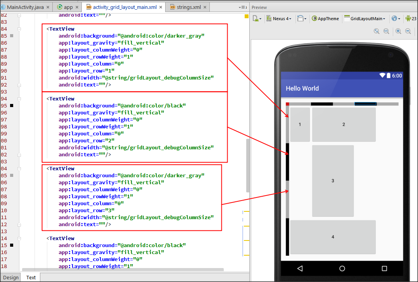Click the Hello World title in preview
418x282 pixels.
coord(302,88)
